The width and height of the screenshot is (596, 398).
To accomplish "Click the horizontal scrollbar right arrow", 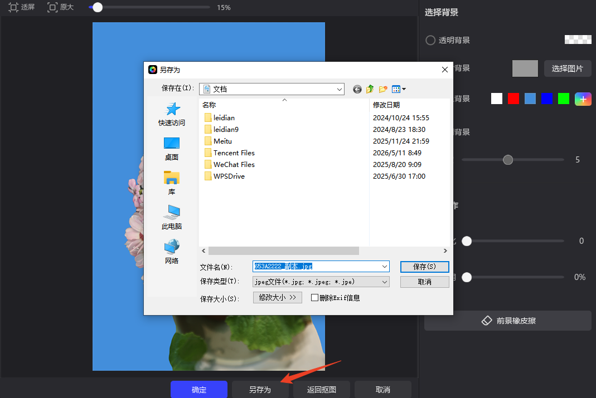I will pyautogui.click(x=445, y=251).
